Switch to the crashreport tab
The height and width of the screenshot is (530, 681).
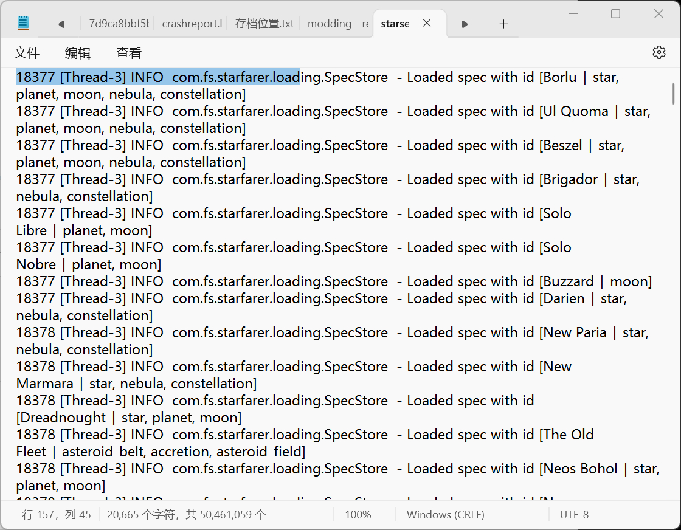click(192, 24)
